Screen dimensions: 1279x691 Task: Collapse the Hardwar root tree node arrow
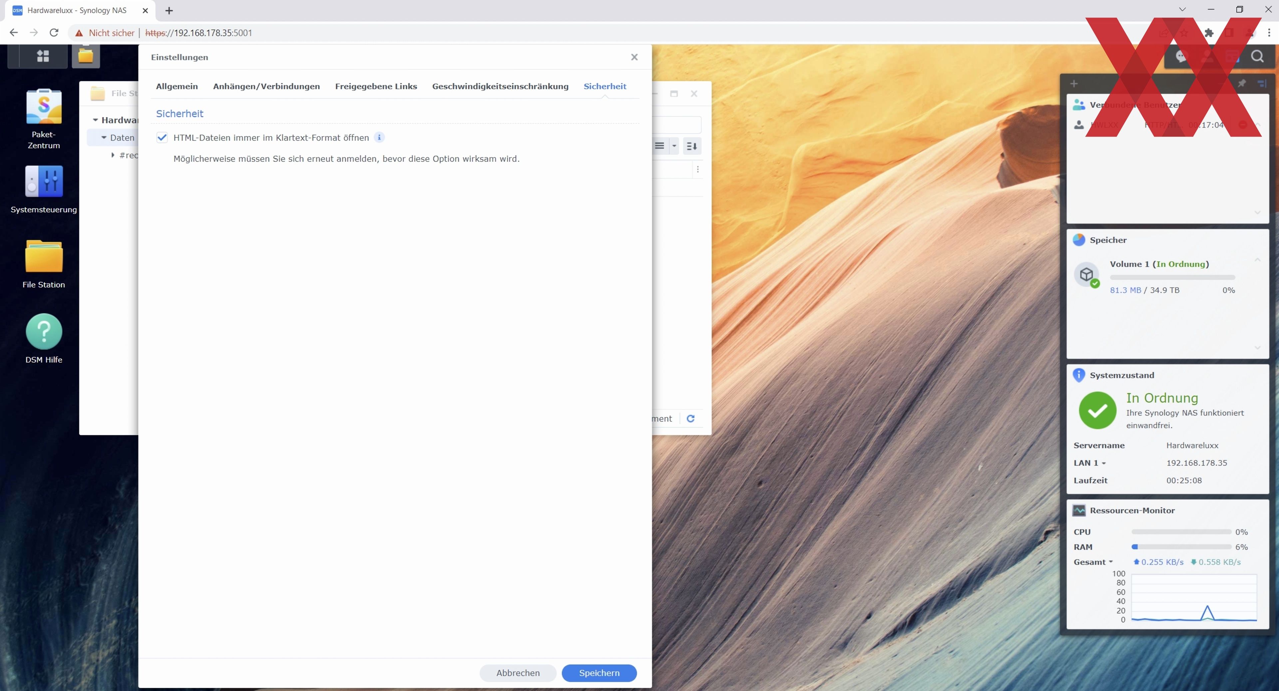tap(95, 120)
